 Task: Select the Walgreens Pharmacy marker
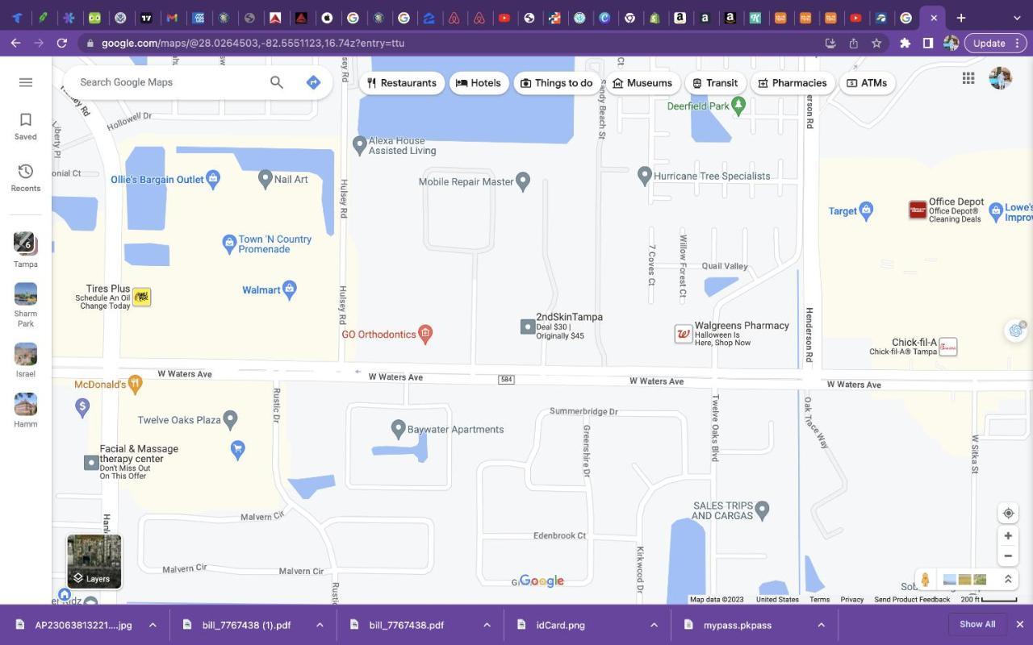point(684,334)
